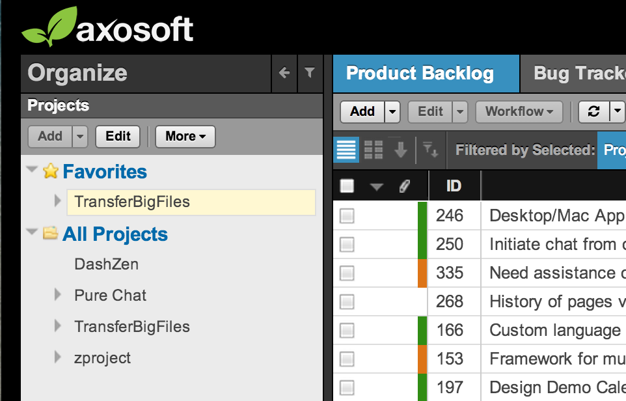
Task: Open the Workflow dropdown
Action: (519, 111)
